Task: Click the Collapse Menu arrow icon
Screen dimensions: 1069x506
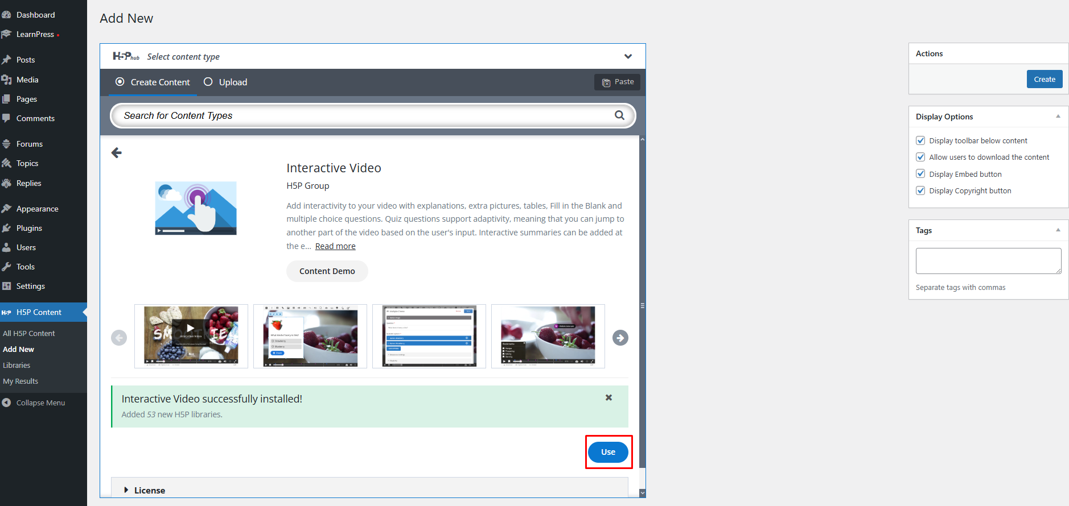Action: [6, 403]
